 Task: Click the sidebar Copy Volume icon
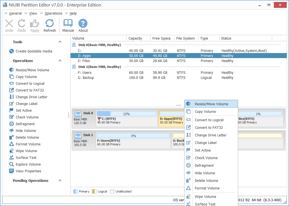click(12, 77)
